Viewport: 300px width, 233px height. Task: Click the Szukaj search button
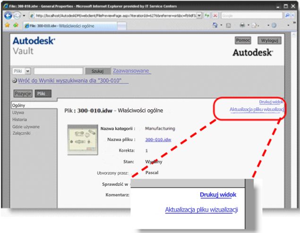(98, 71)
